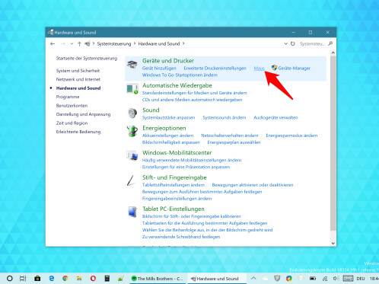The image size is (379, 284).
Task: Click Systemlautstärke anpassen link
Action: 168,117
